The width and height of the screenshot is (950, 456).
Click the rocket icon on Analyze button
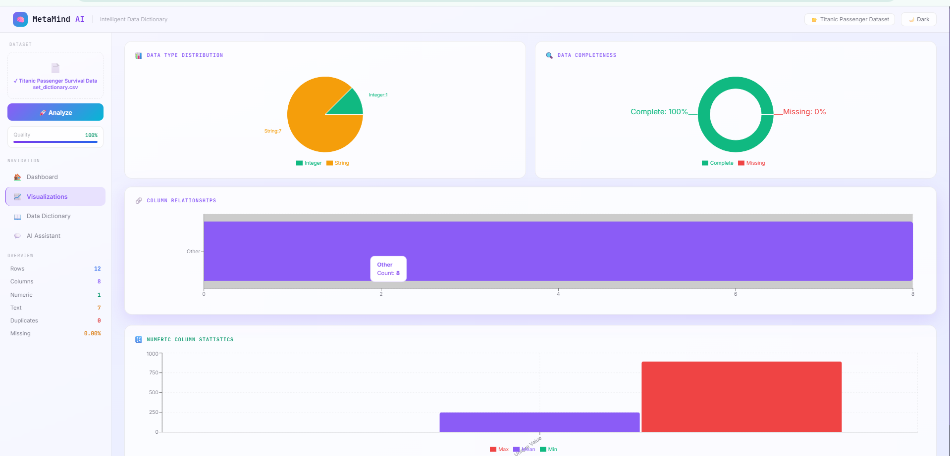tap(43, 113)
